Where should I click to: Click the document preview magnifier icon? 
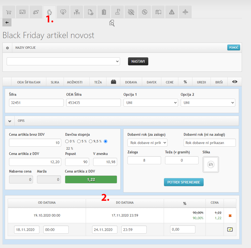112,23
